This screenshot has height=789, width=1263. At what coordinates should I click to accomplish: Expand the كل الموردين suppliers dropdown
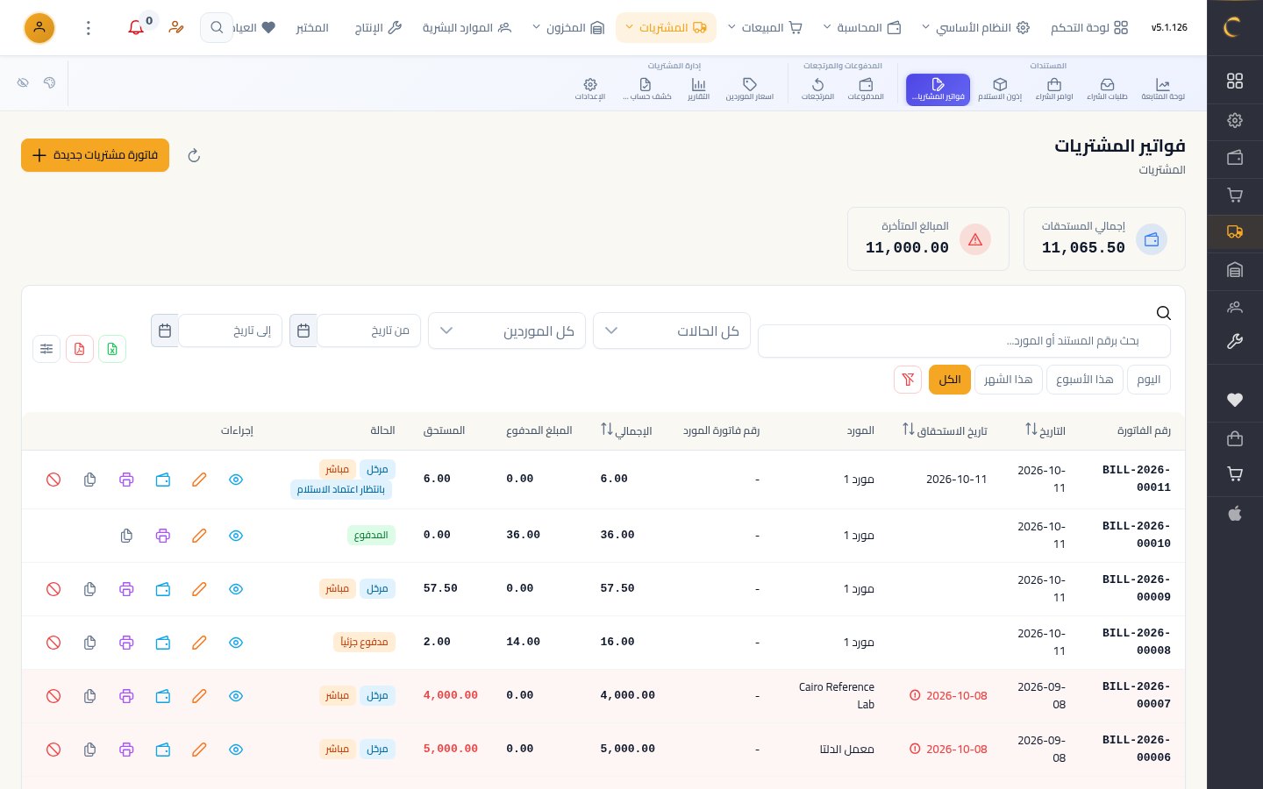coord(507,331)
